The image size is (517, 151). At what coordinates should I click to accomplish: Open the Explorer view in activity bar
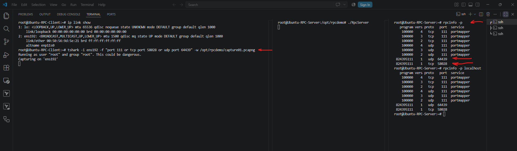pos(6,16)
